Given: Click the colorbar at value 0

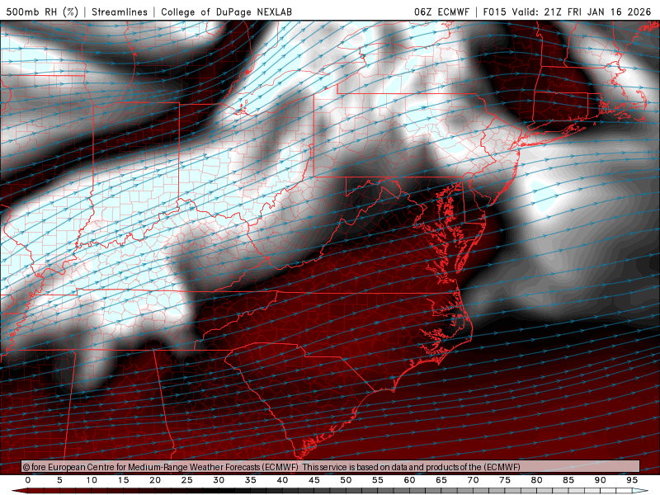Looking at the screenshot, I should [x=28, y=491].
